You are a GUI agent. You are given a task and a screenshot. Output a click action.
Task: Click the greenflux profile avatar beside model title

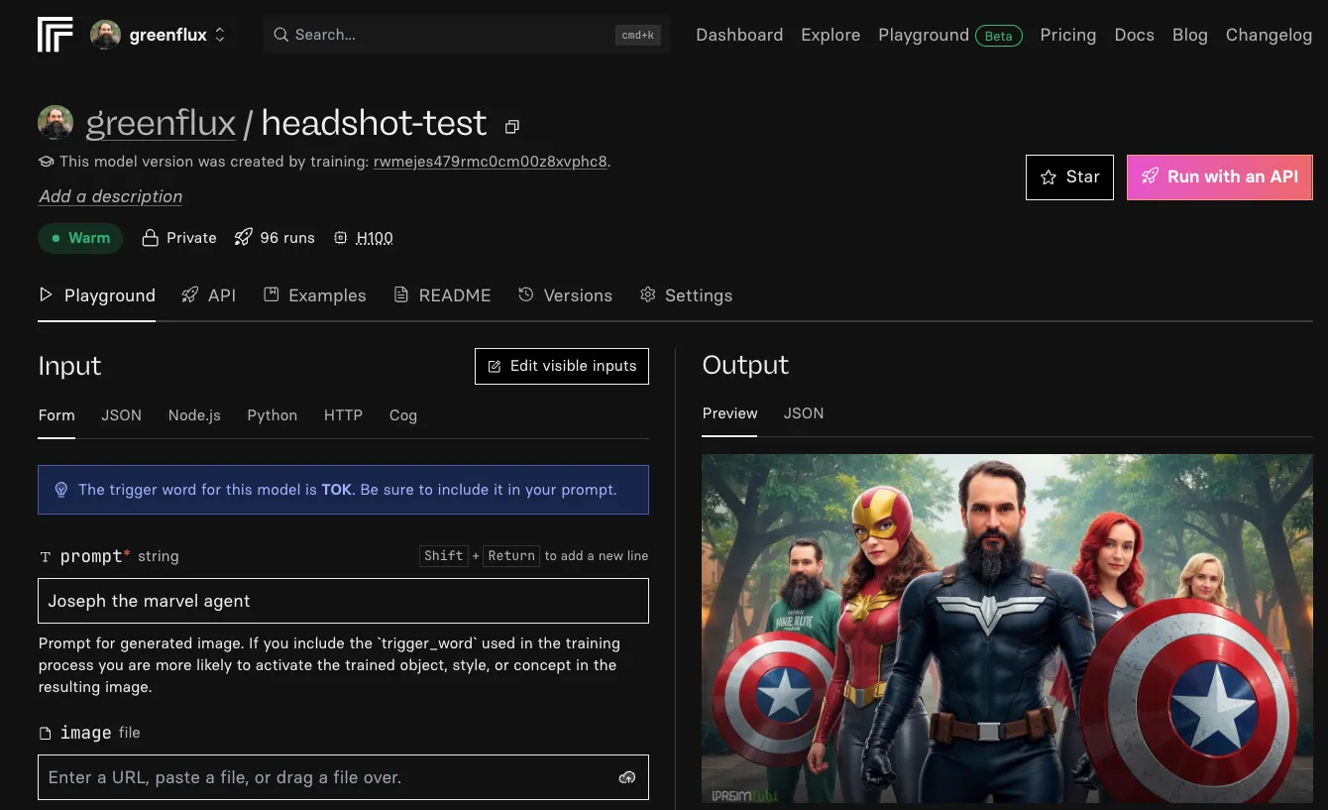[x=55, y=123]
